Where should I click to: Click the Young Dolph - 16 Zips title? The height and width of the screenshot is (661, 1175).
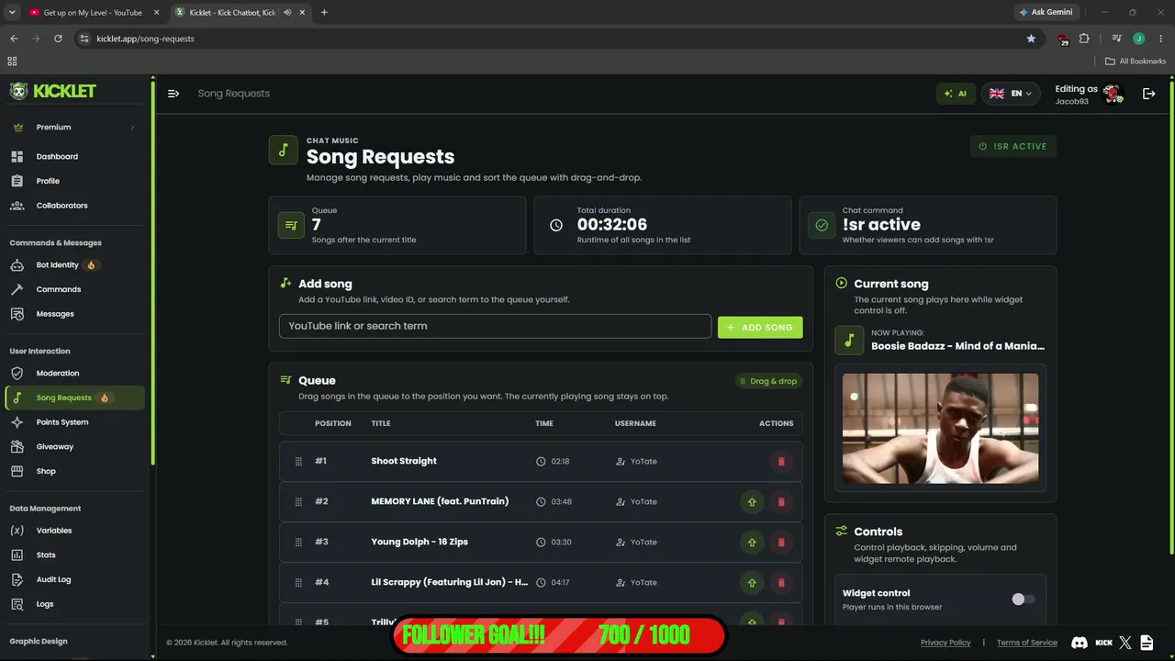(x=420, y=542)
